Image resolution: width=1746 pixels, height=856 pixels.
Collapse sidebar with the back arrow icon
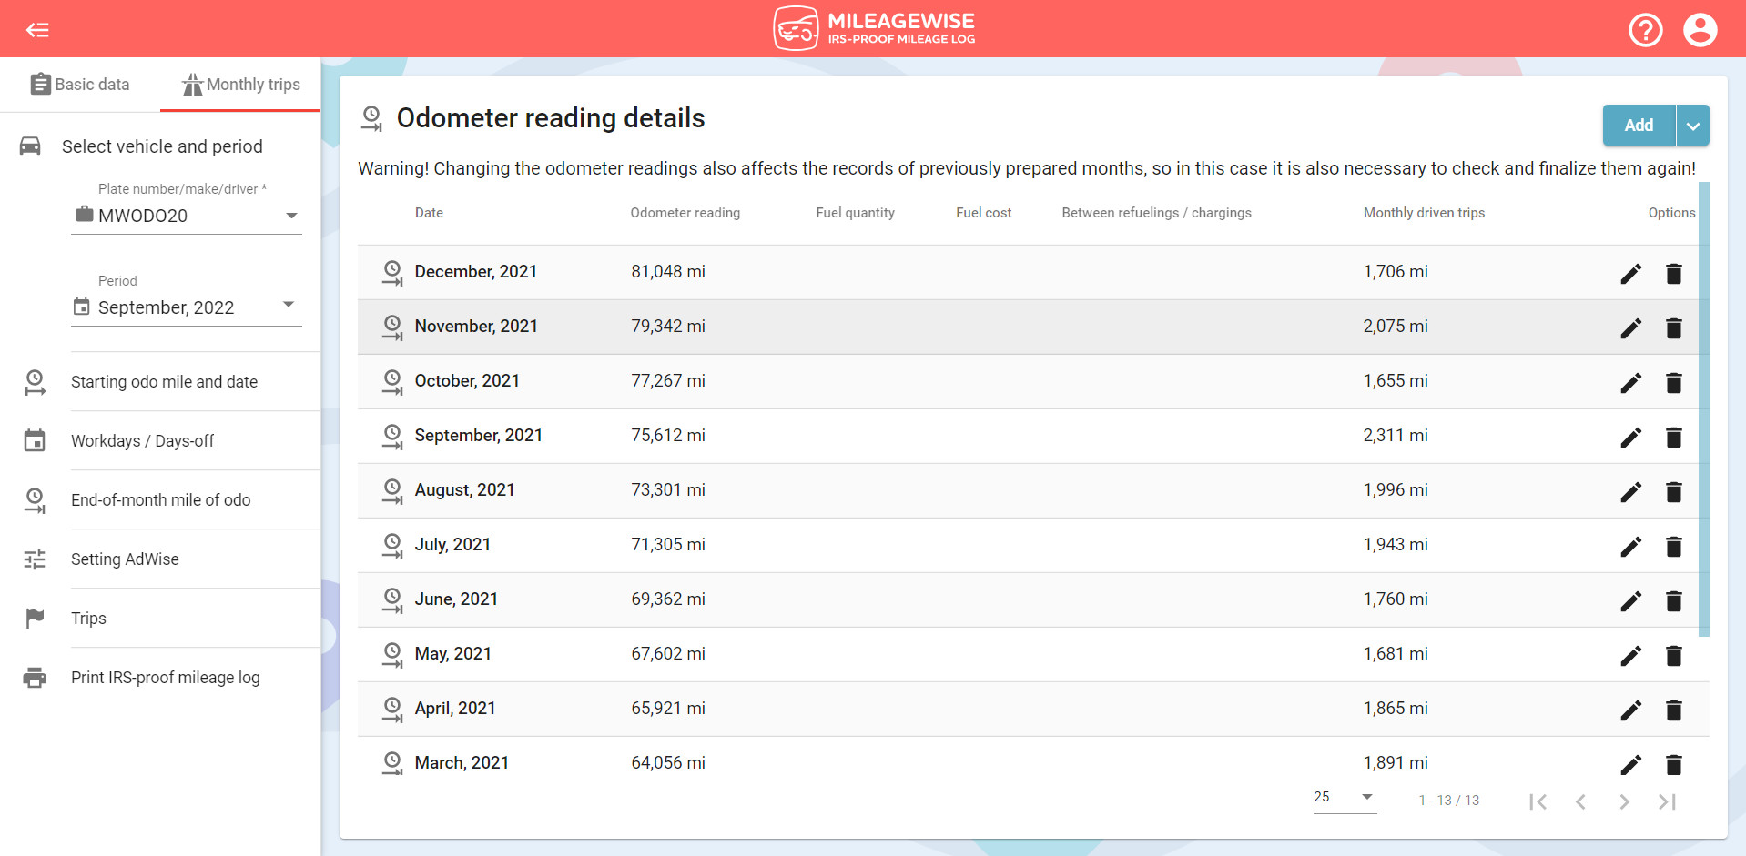point(37,30)
